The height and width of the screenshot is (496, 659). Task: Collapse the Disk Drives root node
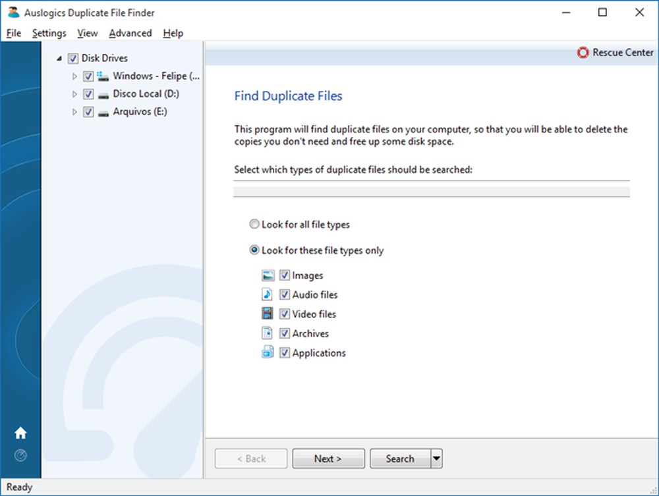click(x=59, y=59)
